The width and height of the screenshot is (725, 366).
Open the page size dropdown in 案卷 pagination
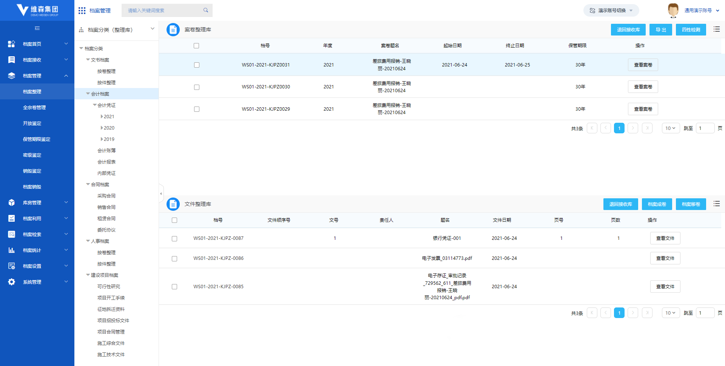point(671,128)
